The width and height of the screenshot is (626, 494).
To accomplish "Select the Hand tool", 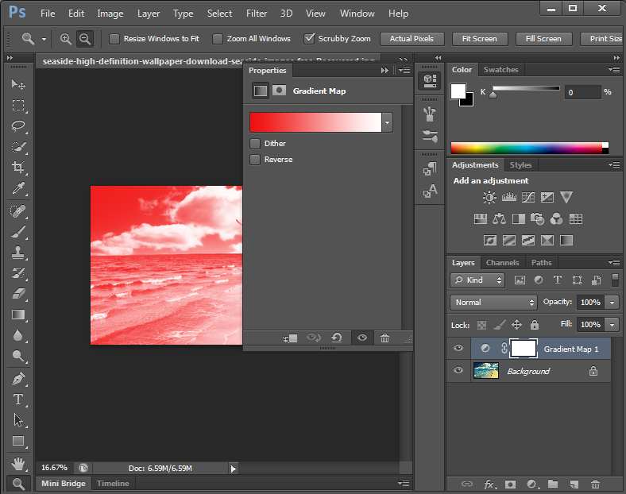I will coord(17,463).
